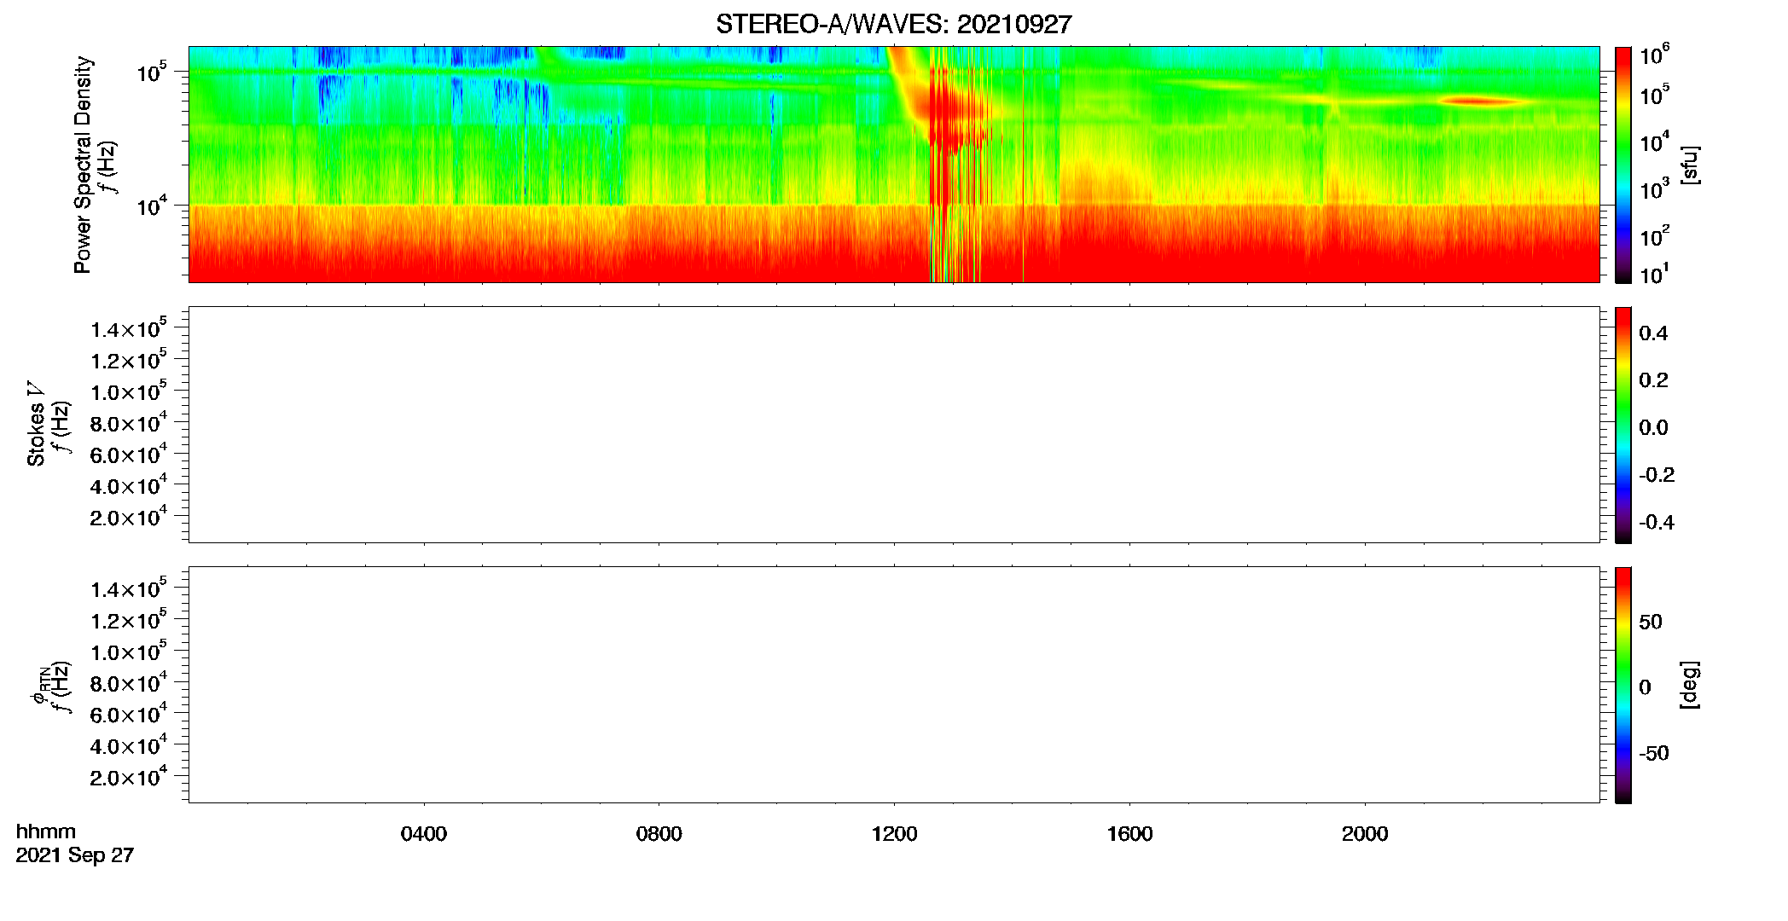Image resolution: width=1788 pixels, height=921 pixels.
Task: Click the top power spectral density colorbar
Action: (x=1623, y=165)
